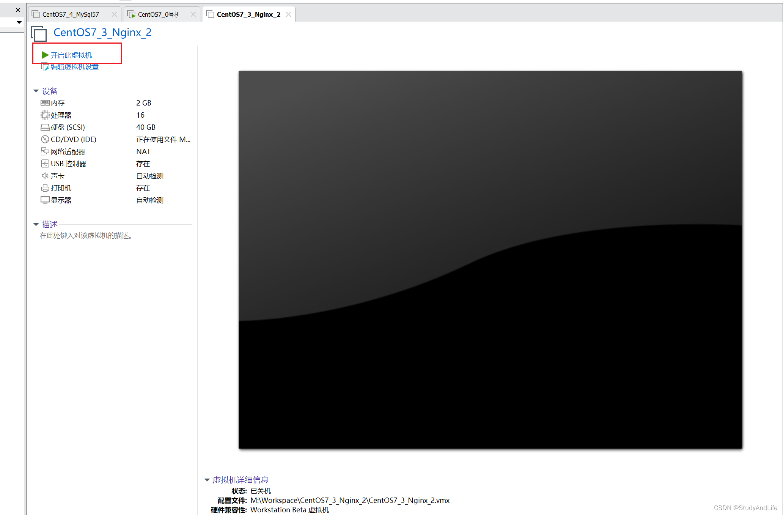Click the printer (打印机) icon
Image resolution: width=783 pixels, height=515 pixels.
coord(45,188)
